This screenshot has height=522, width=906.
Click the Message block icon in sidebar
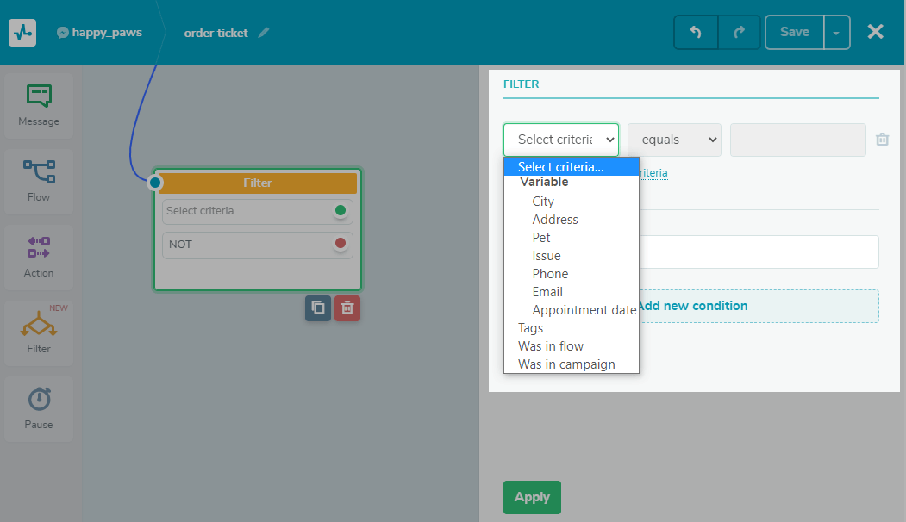pos(39,104)
